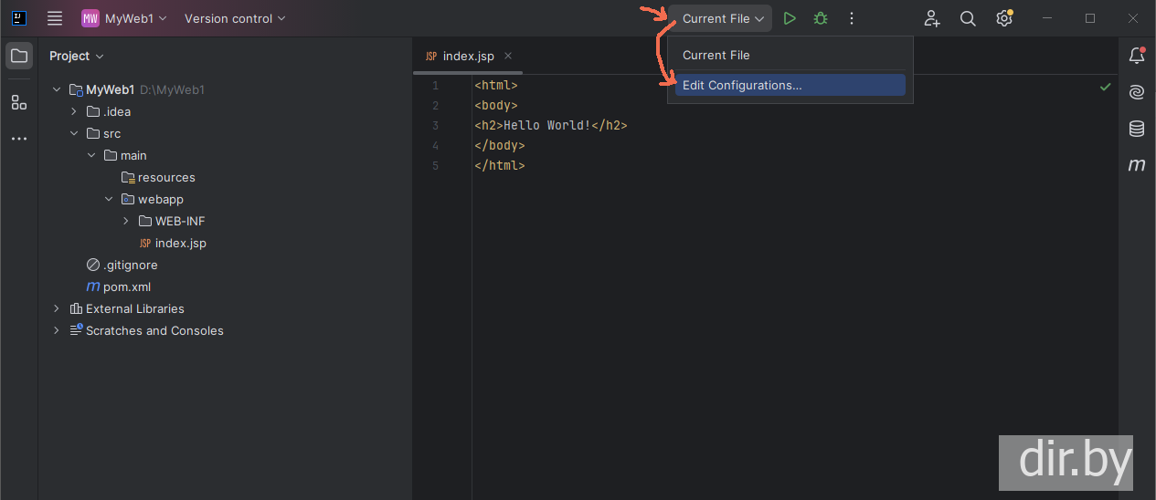Click the Code With Me add-user icon

[931, 18]
